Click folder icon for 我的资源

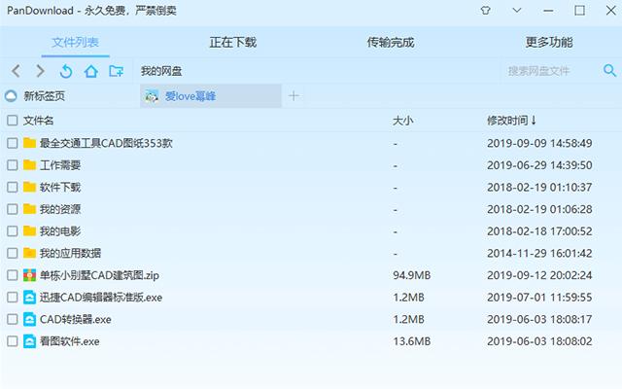pos(29,209)
